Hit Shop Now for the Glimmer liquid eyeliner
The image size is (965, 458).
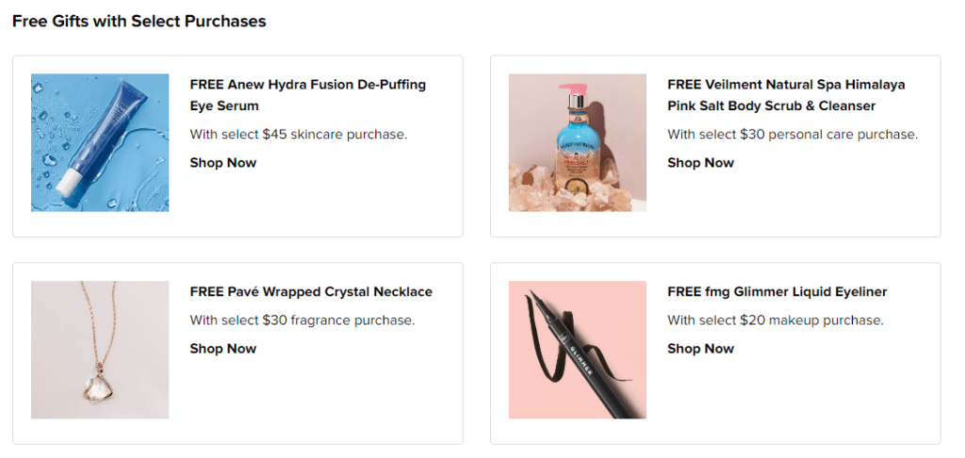[700, 349]
